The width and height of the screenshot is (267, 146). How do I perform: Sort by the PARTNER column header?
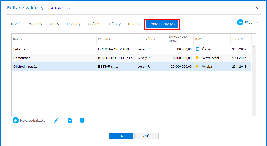tap(116, 39)
